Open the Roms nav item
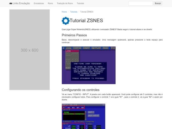Image resolution: width=172 pixels, height=129 pixels. click(50, 4)
